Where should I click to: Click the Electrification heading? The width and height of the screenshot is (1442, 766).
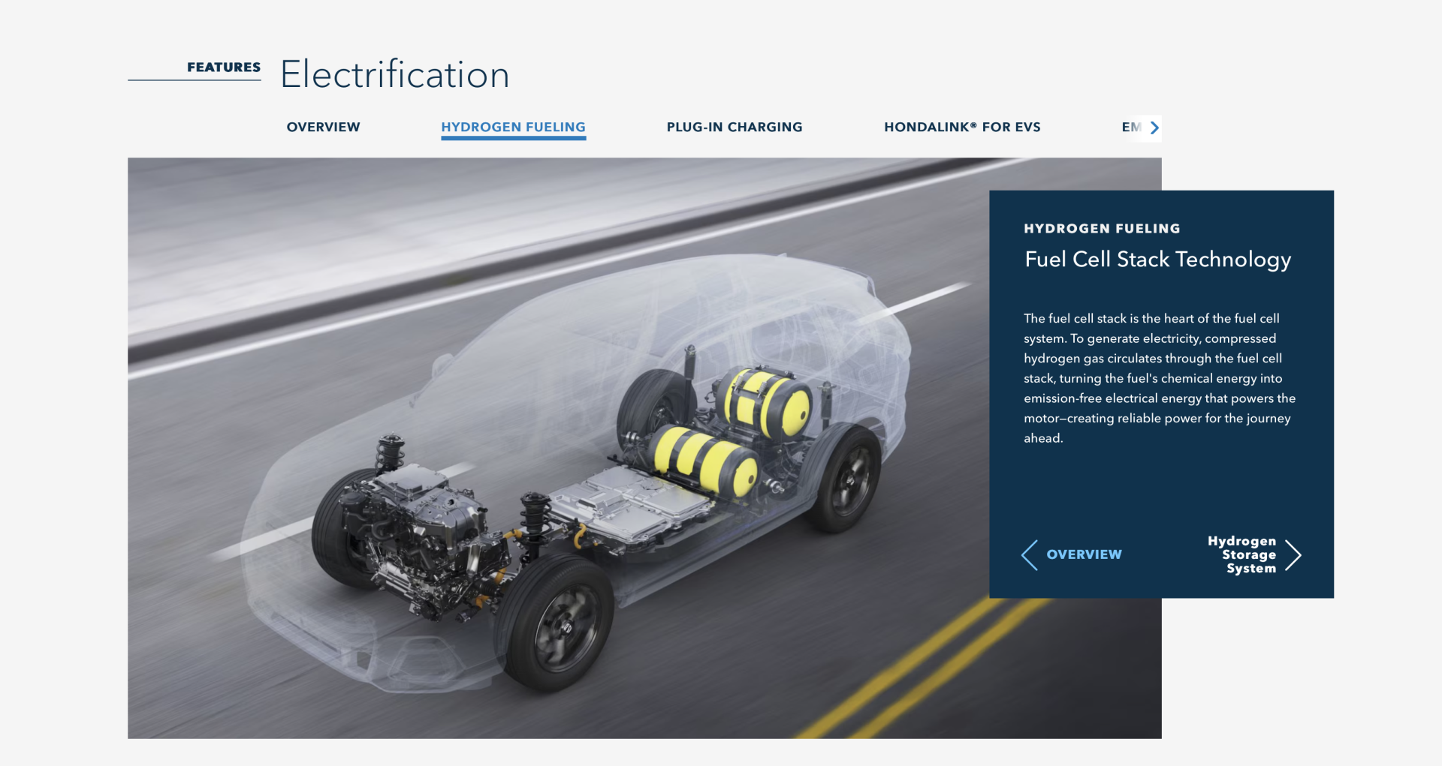(394, 75)
